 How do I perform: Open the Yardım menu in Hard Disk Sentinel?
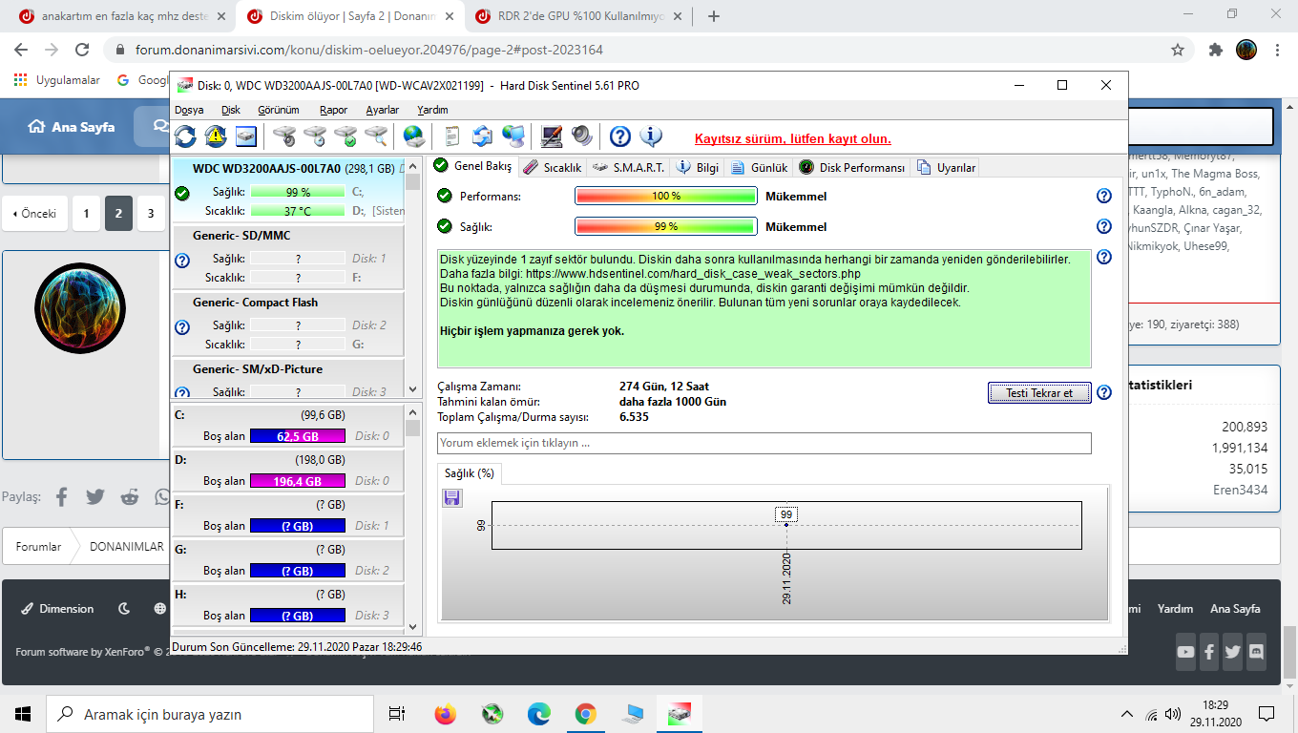pos(433,110)
